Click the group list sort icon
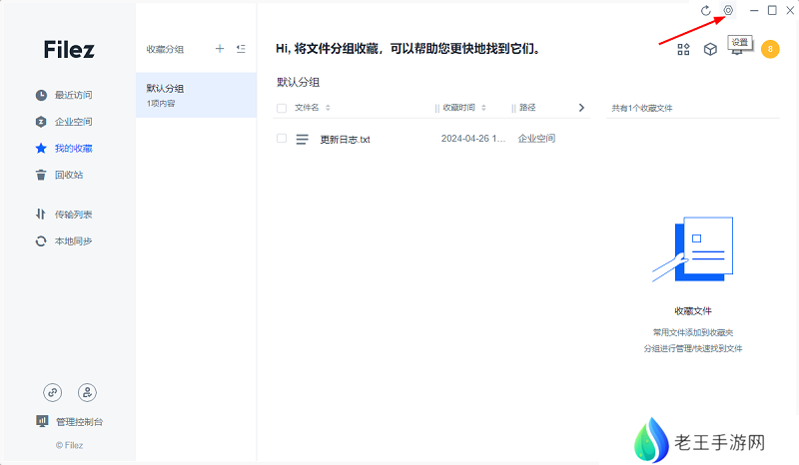Screen dimensions: 799x465 tap(241, 49)
